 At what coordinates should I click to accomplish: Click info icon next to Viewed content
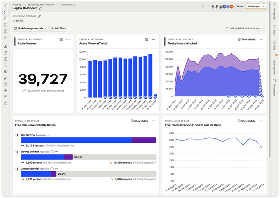click(x=52, y=152)
